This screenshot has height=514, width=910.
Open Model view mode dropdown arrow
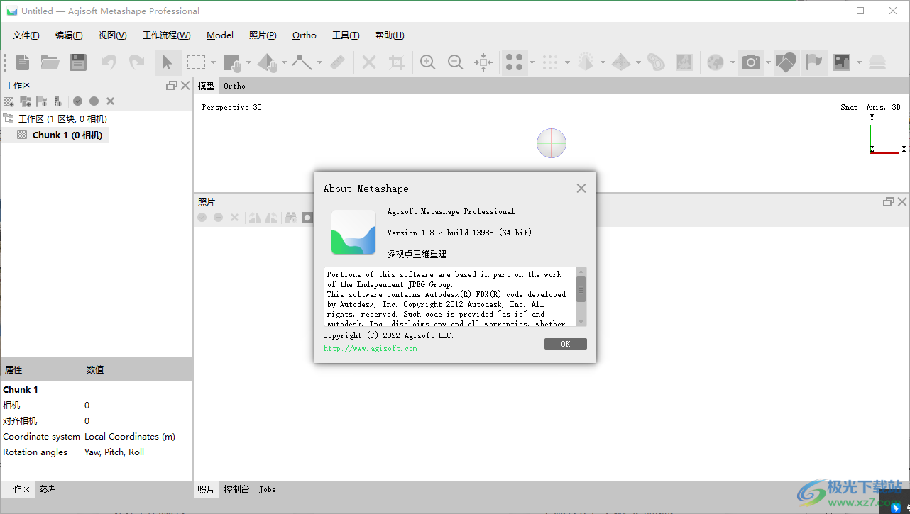603,62
